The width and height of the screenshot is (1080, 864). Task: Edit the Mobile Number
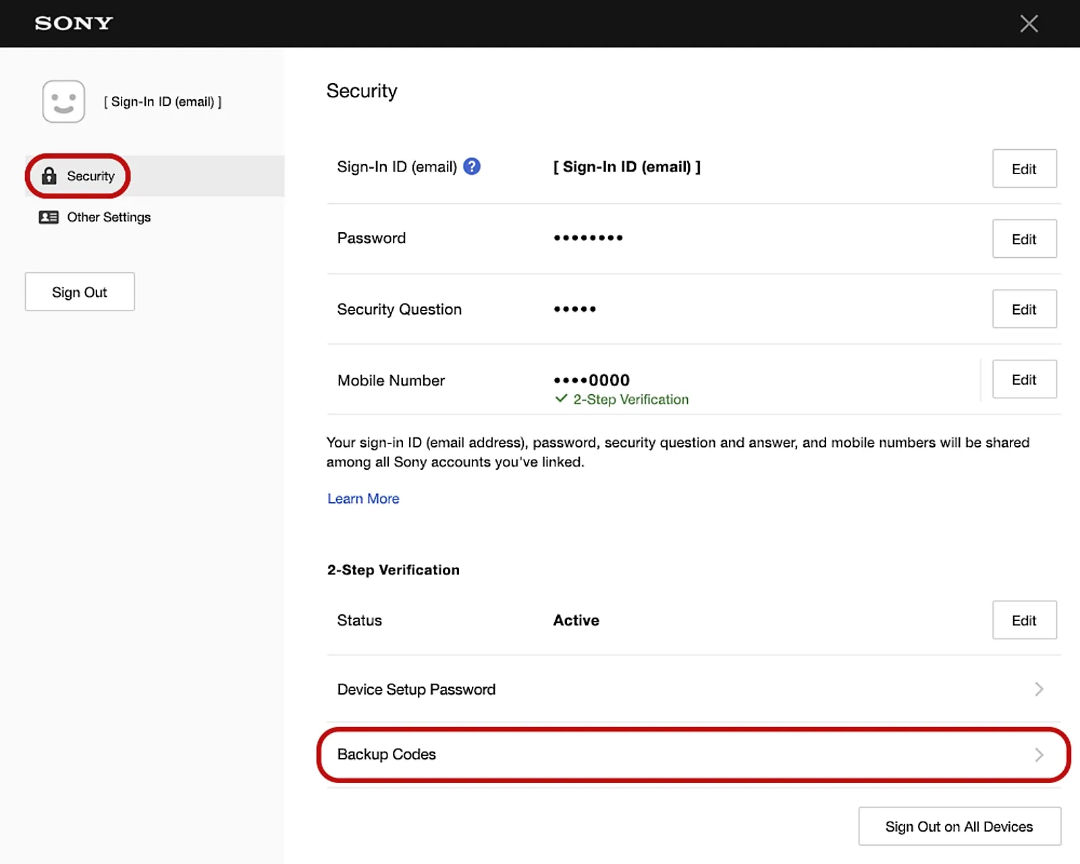(1023, 379)
